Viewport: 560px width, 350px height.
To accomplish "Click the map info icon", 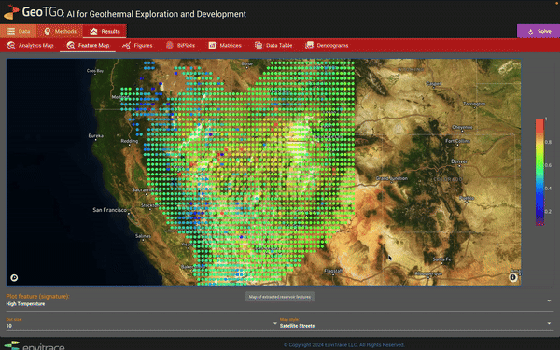I will [x=512, y=277].
